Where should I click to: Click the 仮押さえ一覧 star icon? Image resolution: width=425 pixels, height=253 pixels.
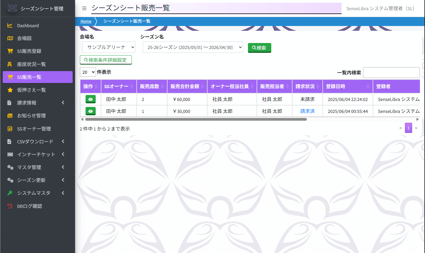click(x=10, y=90)
